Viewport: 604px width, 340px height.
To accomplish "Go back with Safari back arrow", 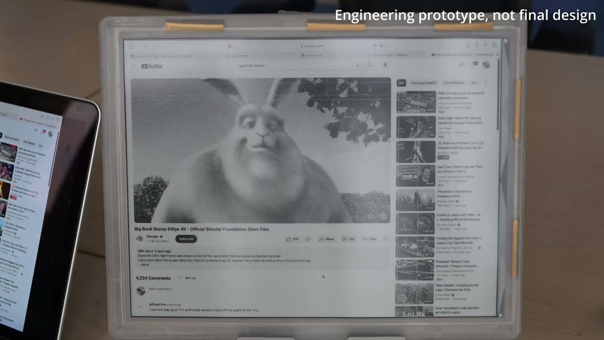I will [146, 46].
